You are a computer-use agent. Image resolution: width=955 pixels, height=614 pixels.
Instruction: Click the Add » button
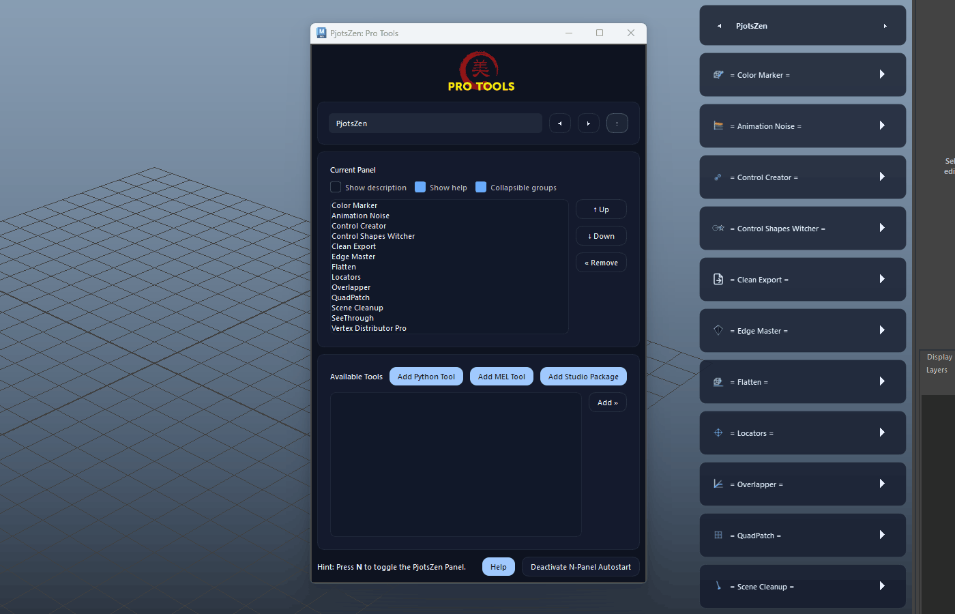tap(608, 403)
